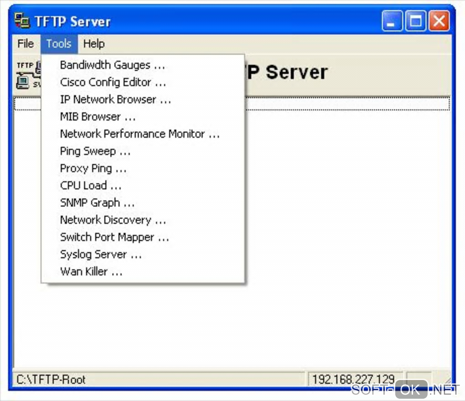Start the Ping Sweep tool

tap(143, 151)
